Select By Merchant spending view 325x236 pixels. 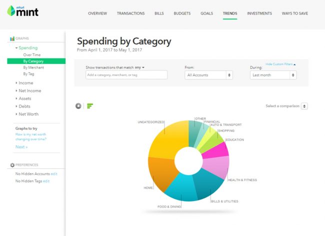click(33, 67)
